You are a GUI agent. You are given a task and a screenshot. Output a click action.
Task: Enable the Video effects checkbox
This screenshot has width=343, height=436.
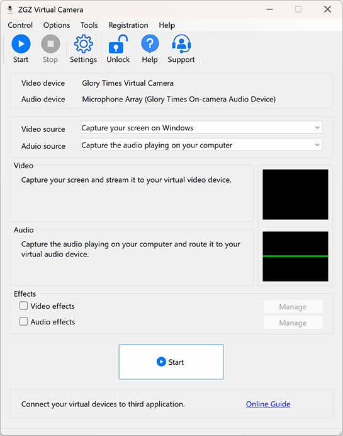click(x=24, y=306)
